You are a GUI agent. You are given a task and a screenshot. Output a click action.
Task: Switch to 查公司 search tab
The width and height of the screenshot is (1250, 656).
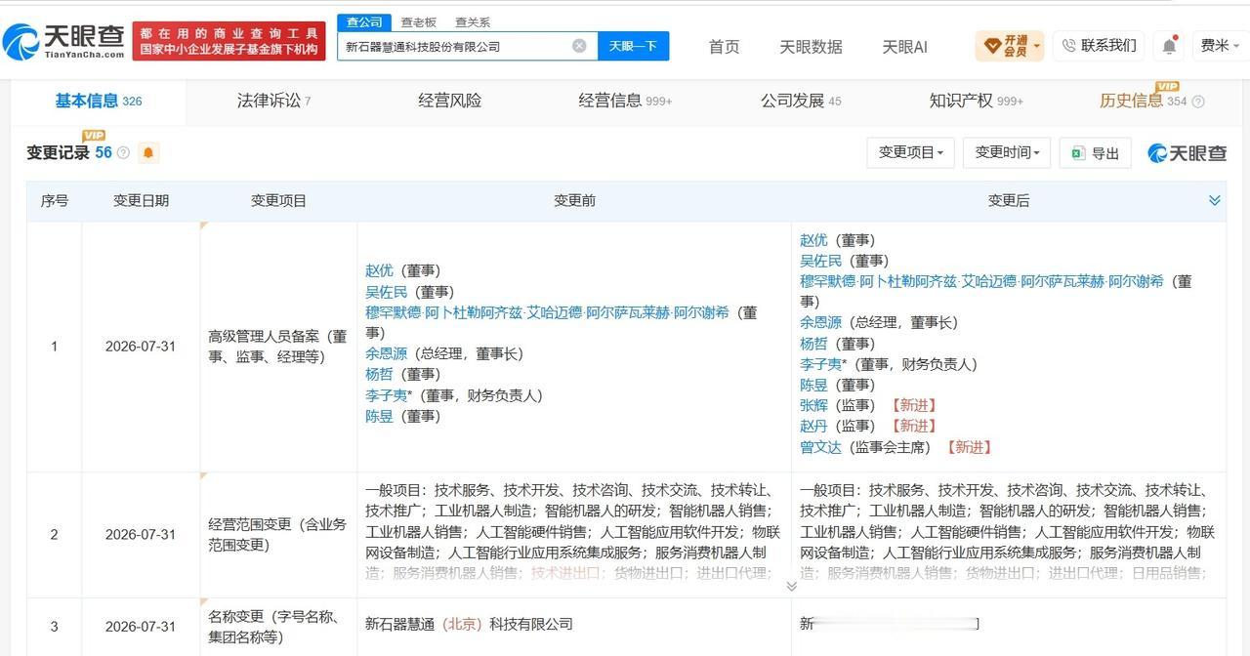tap(364, 21)
